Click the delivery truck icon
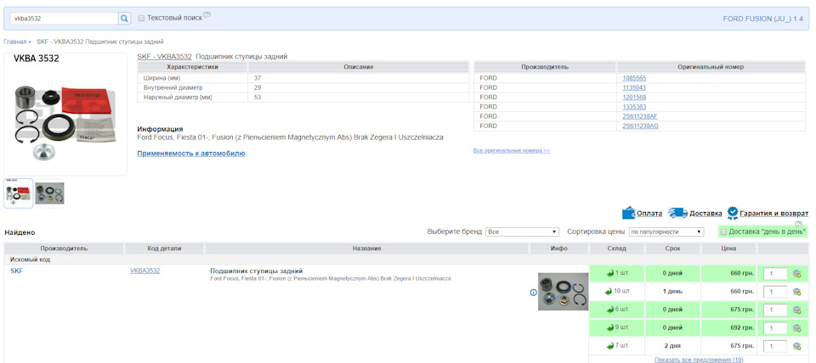This screenshot has height=363, width=816. point(677,213)
